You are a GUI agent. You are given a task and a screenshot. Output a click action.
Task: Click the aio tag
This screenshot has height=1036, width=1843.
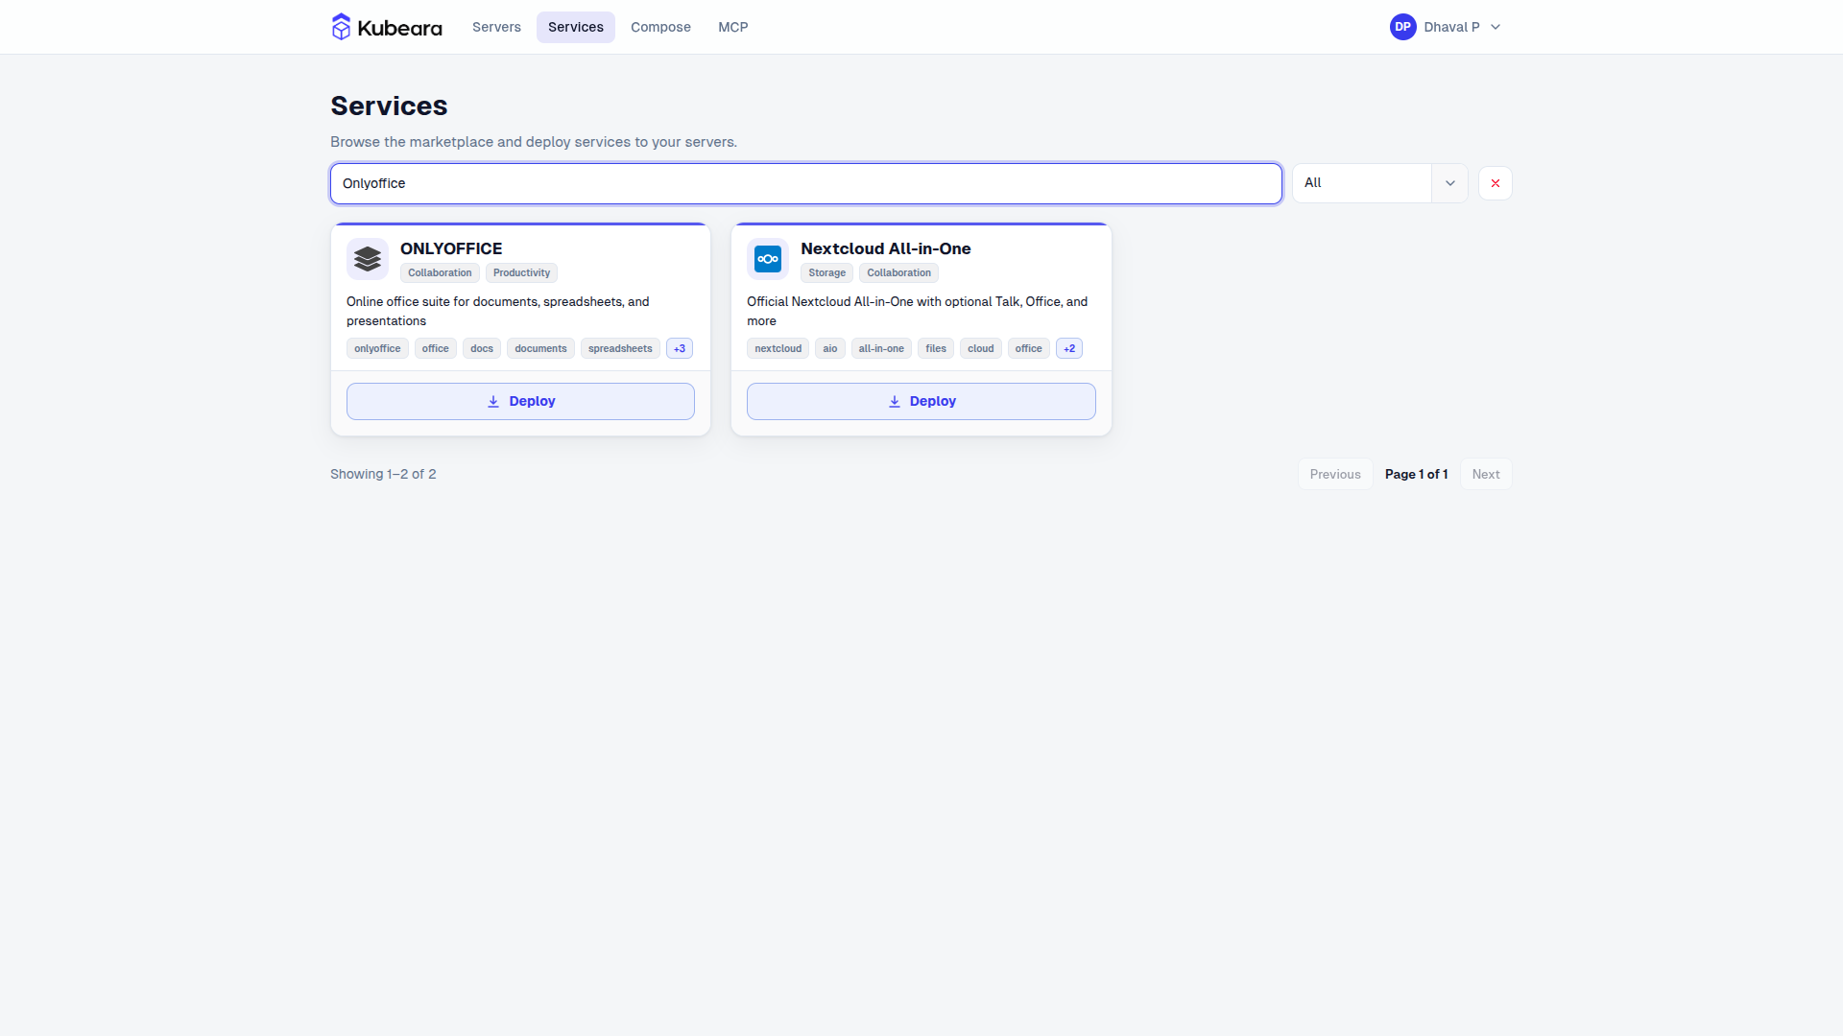[x=830, y=348]
